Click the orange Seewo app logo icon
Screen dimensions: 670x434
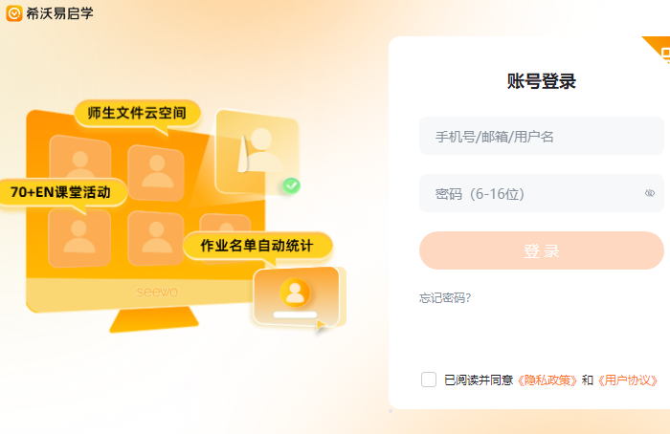coord(14,13)
